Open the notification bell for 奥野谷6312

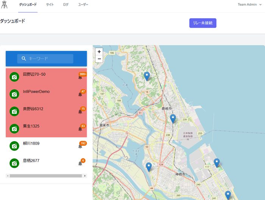80,111
